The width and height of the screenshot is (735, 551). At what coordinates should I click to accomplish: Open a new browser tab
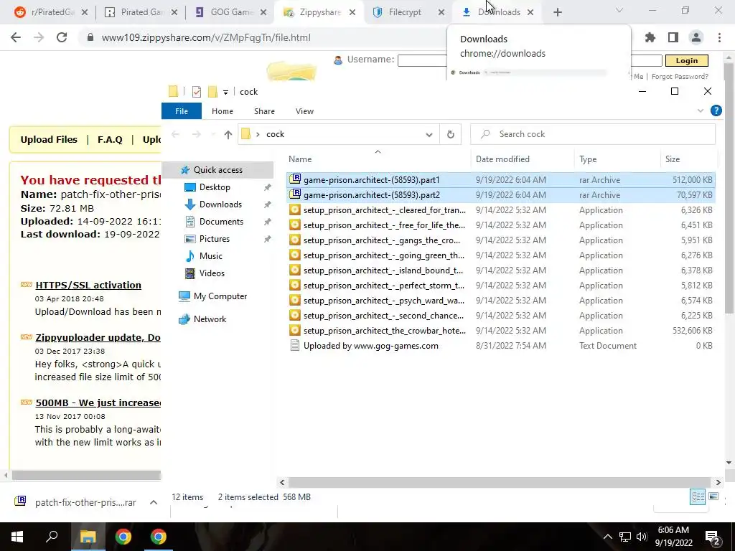click(x=557, y=12)
